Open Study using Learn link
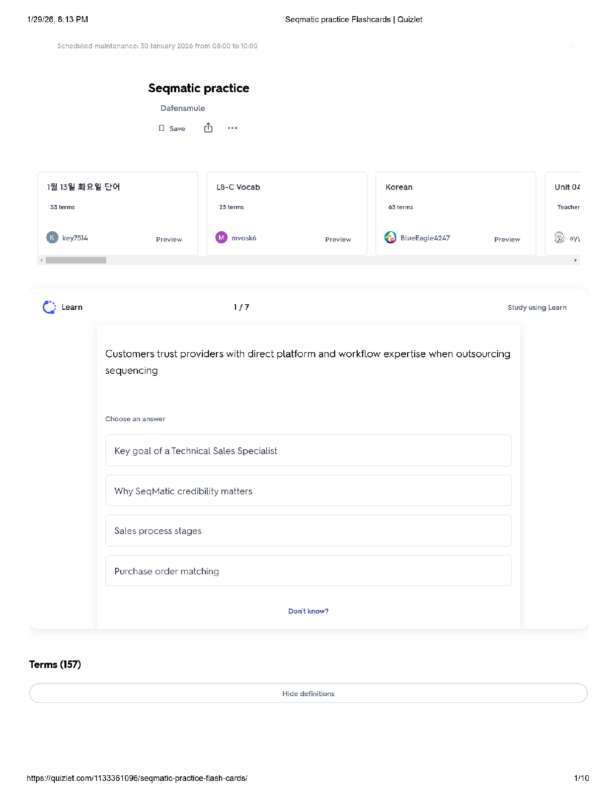Screen dimensions: 616x798 click(x=536, y=308)
